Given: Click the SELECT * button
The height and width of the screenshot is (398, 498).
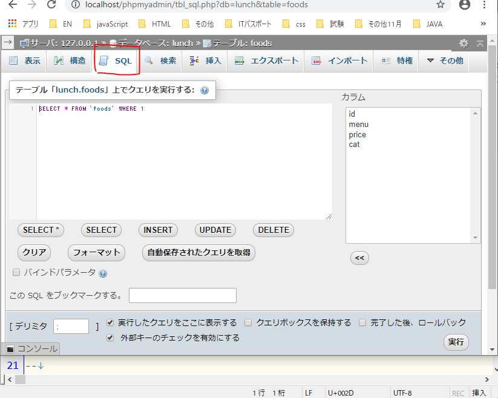Looking at the screenshot, I should tap(41, 230).
